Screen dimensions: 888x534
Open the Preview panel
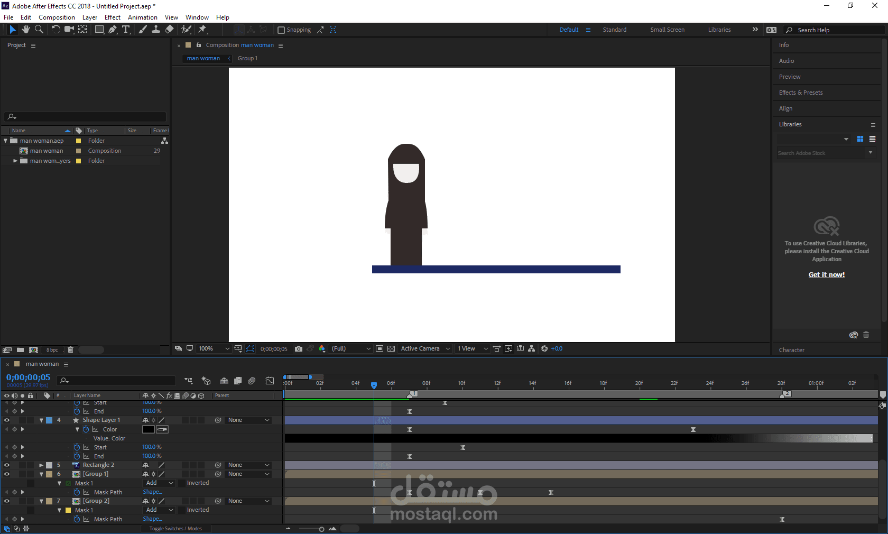point(790,77)
